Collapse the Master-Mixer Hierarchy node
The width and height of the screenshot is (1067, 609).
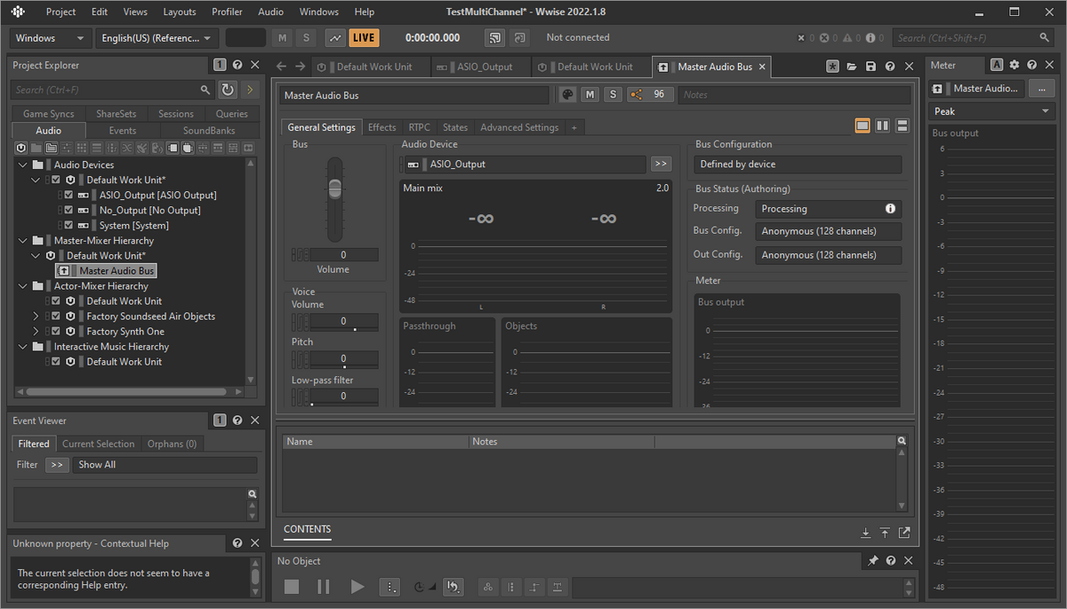[x=21, y=241]
